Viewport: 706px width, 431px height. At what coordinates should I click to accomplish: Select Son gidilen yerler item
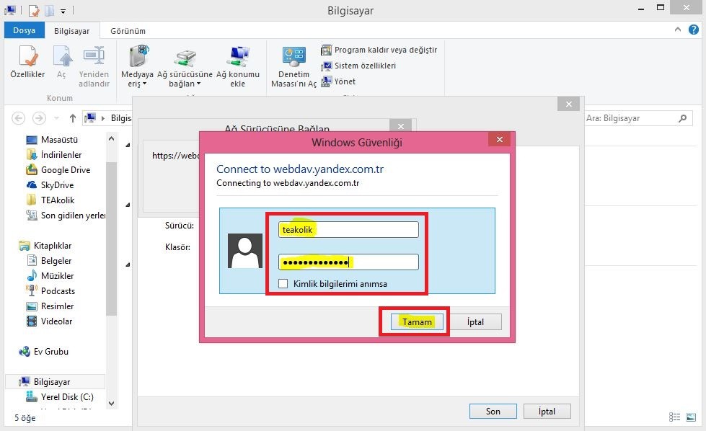[66, 215]
